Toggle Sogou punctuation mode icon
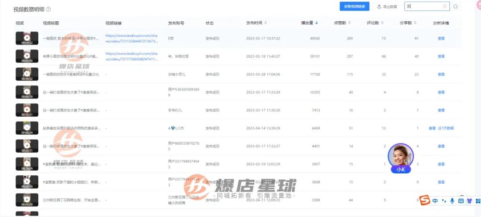The image size is (481, 217). [444, 201]
